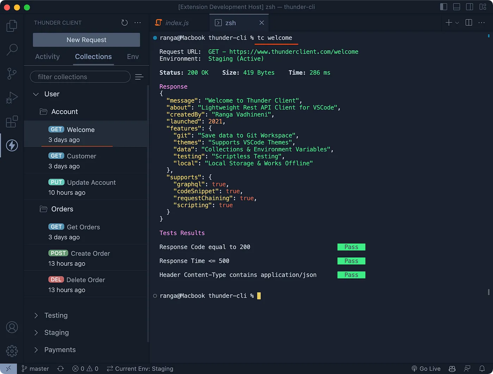Click the Manage gear icon
Screen dimensions: 493x374
point(12,351)
